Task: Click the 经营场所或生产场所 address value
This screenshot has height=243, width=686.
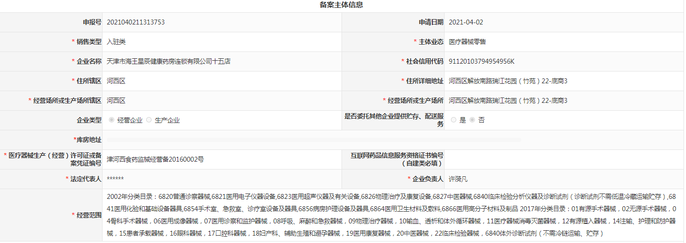Action: click(508, 101)
